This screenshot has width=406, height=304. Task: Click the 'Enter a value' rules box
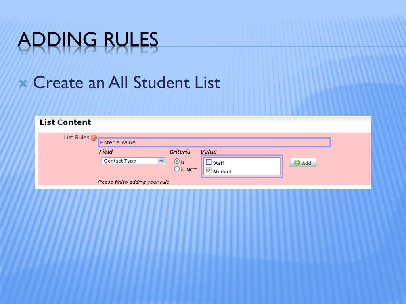click(214, 142)
